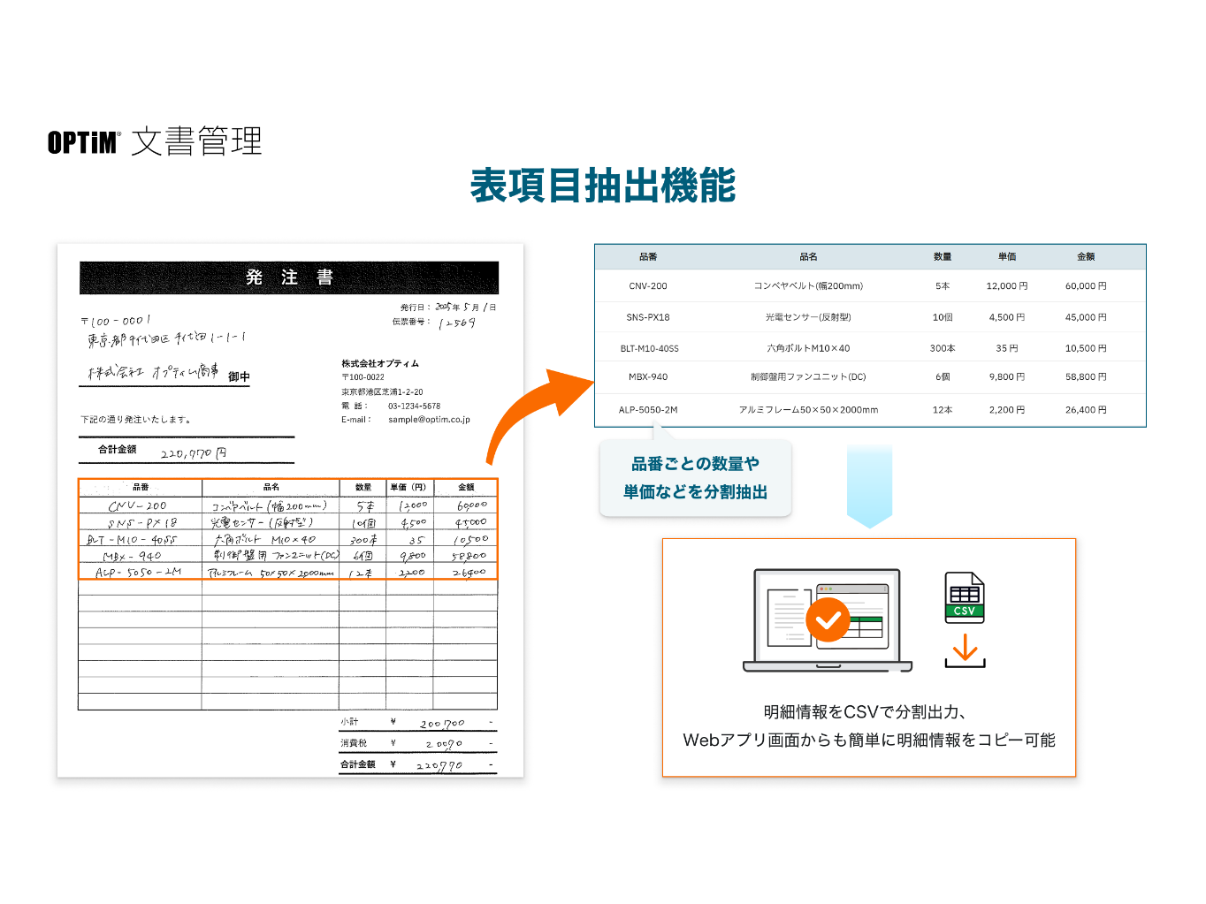Click the 品番ごとの数量や単価 callout bubble
Image resolution: width=1206 pixels, height=904 pixels.
click(695, 478)
